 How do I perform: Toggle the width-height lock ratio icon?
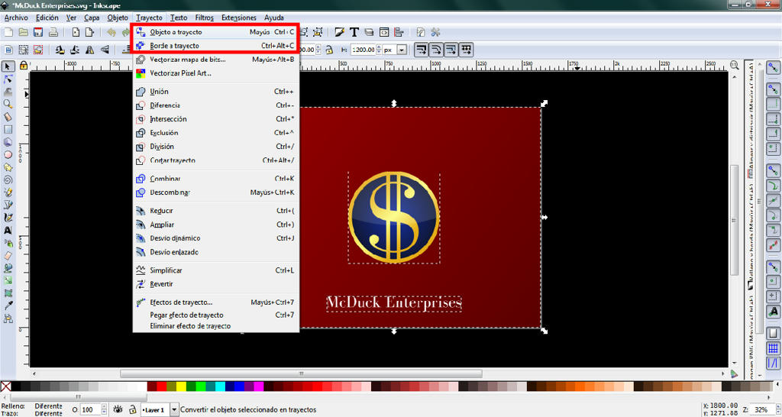click(329, 50)
